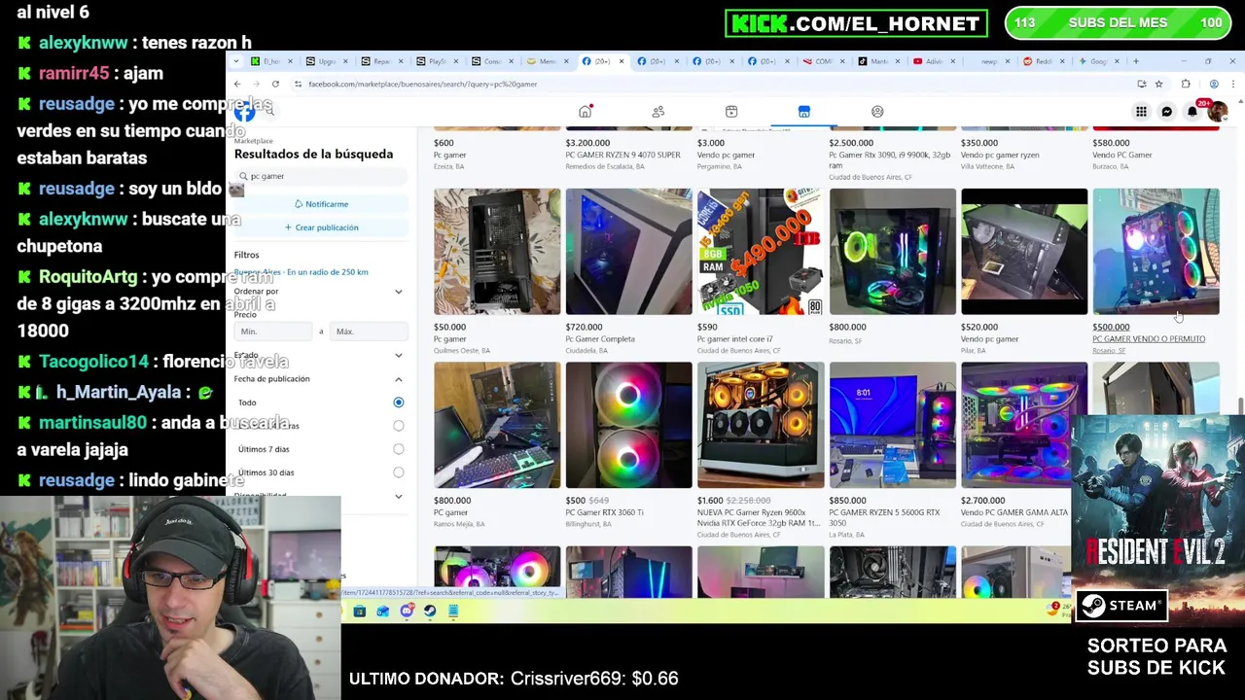
Task: Switch to the 'PlaySt' browser tab
Action: pos(435,61)
